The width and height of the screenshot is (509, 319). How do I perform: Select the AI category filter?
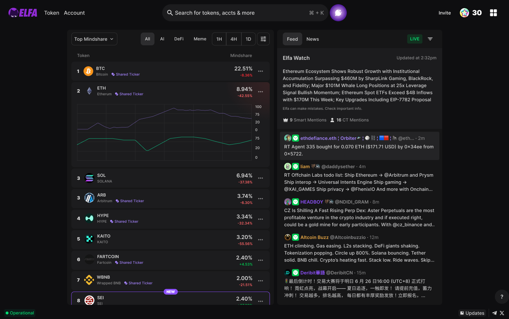162,39
